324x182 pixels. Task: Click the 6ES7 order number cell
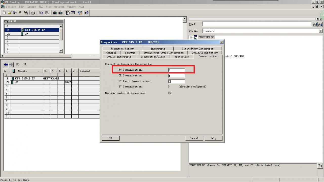(x=47, y=78)
